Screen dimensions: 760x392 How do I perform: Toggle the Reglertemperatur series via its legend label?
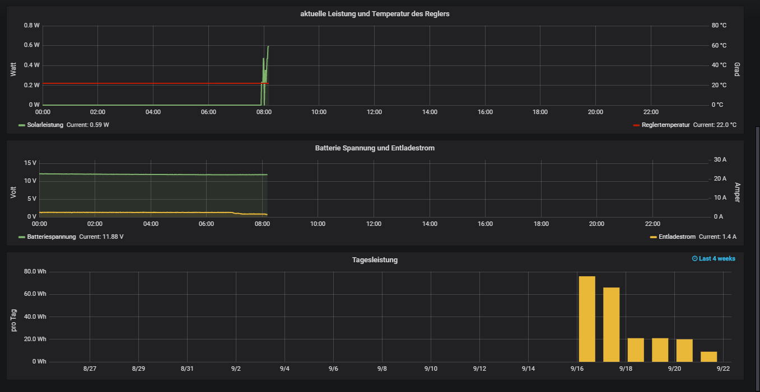point(665,125)
